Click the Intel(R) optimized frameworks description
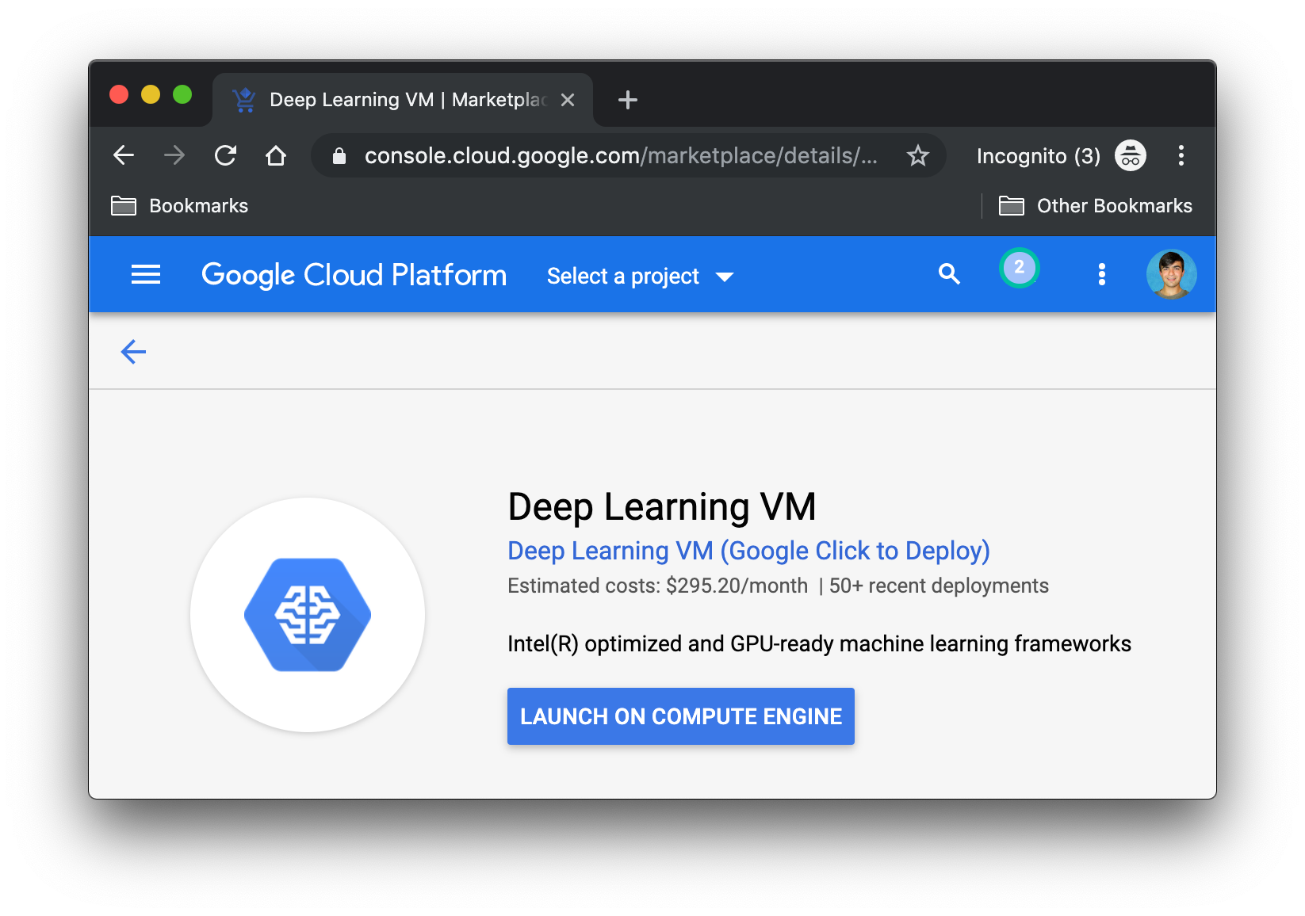This screenshot has height=916, width=1305. (819, 643)
